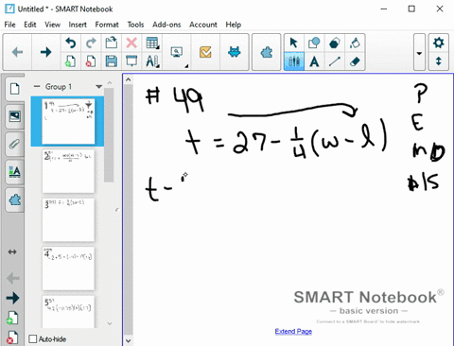Click sidebar next page dark arrow

click(x=12, y=298)
